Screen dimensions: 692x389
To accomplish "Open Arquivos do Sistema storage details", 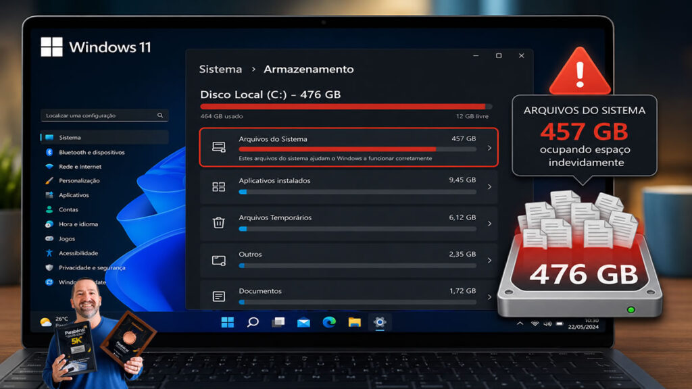I will pyautogui.click(x=349, y=147).
